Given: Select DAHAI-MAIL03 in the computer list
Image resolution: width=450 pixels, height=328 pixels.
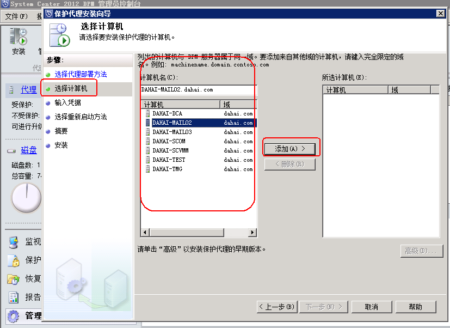Looking at the screenshot, I should (x=199, y=132).
